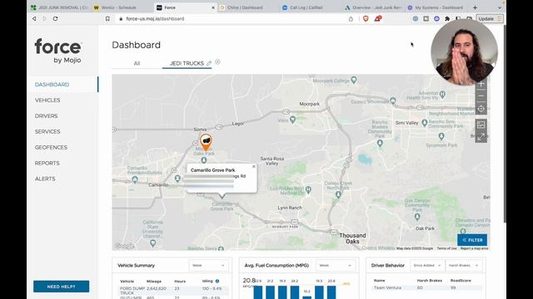Click the California State University pin
Image resolution: width=533 pixels, height=299 pixels.
pyautogui.click(x=153, y=243)
